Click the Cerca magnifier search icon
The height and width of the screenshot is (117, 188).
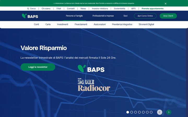[28, 9]
